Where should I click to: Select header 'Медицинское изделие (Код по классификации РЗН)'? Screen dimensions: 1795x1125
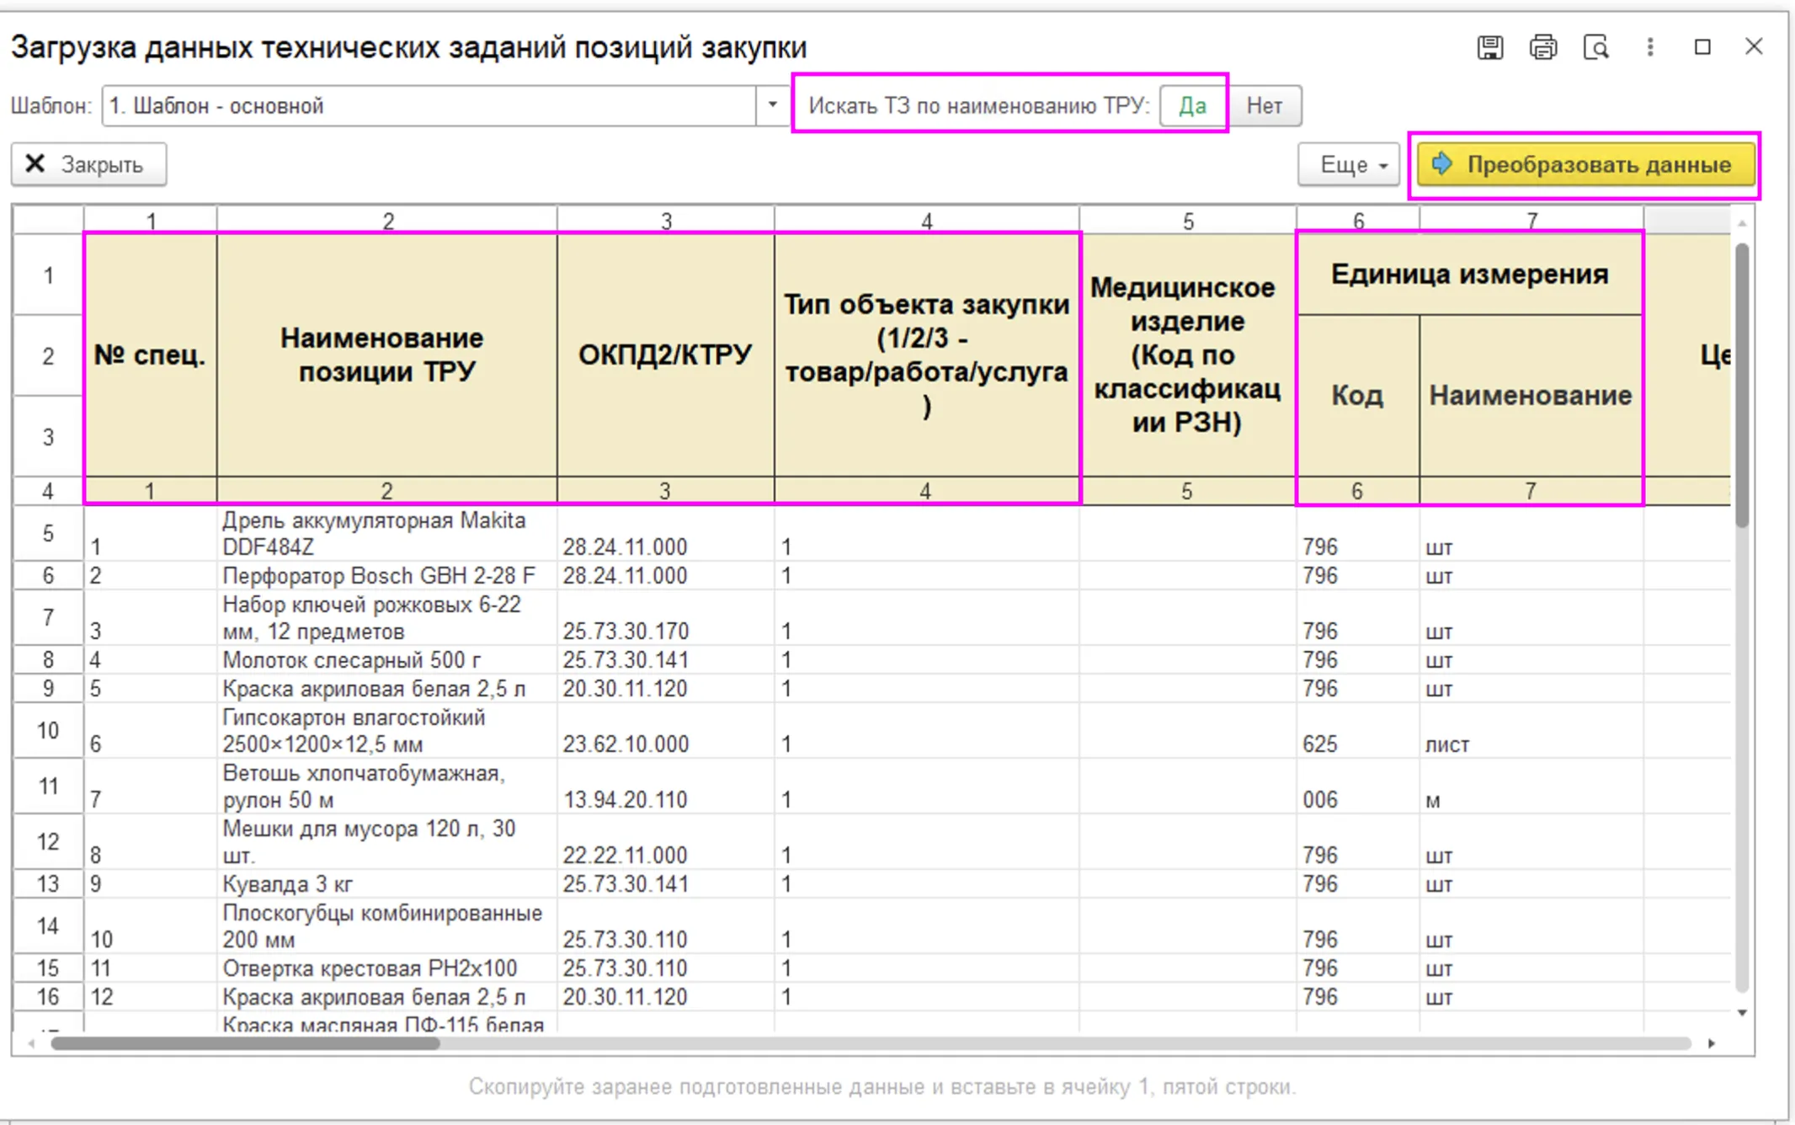(1187, 355)
